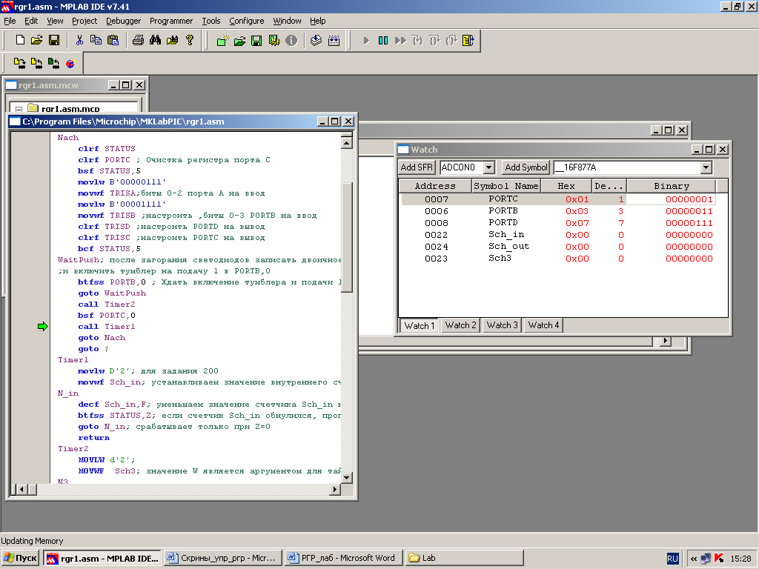Expand the ADCON0 SFR dropdown

pyautogui.click(x=489, y=167)
